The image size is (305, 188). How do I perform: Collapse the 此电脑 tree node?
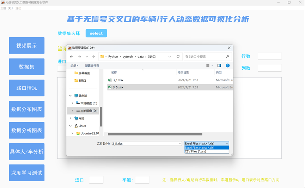coord(71,96)
